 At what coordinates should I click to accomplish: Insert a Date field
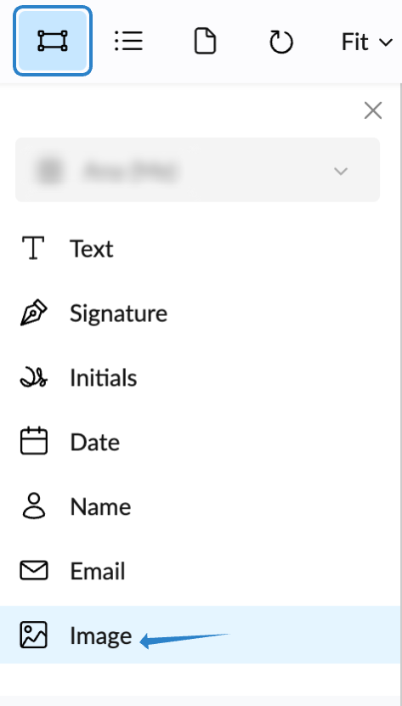point(200,442)
